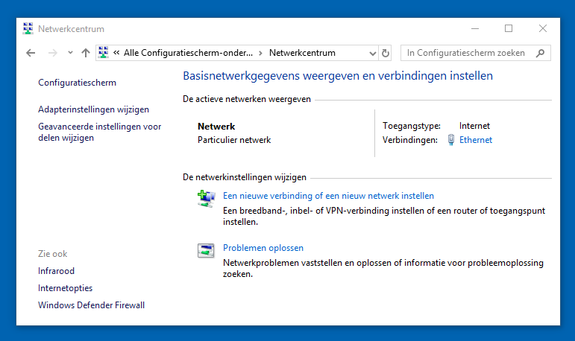
Task: Open Windows Defender Firewall link
Action: pyautogui.click(x=91, y=305)
